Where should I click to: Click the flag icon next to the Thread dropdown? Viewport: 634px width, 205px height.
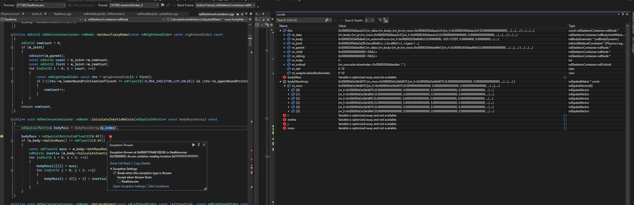(163, 5)
